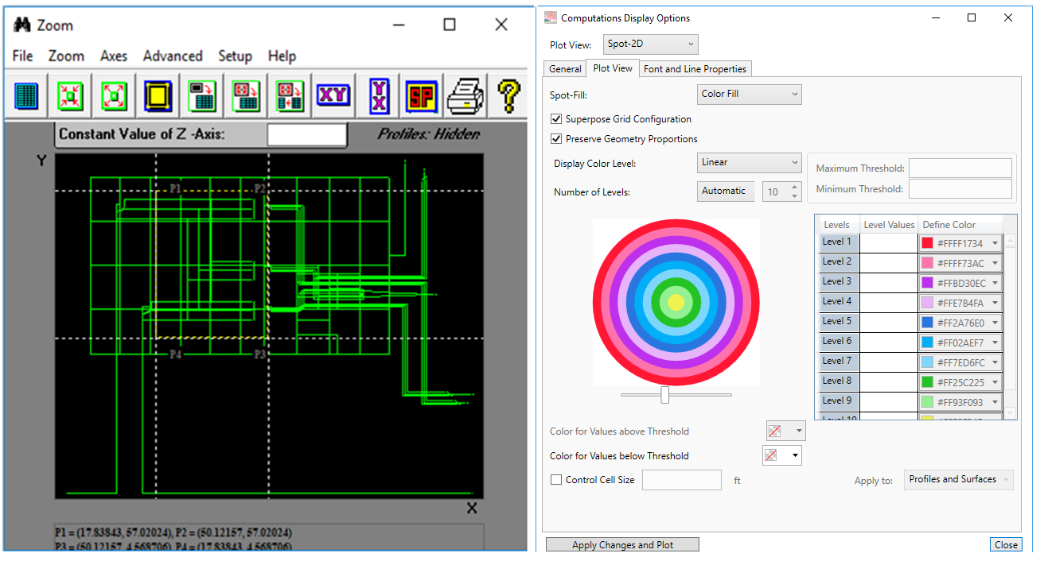This screenshot has width=1044, height=561.
Task: Click the zoom-in toolbar icon with inward arrows
Action: pos(70,96)
